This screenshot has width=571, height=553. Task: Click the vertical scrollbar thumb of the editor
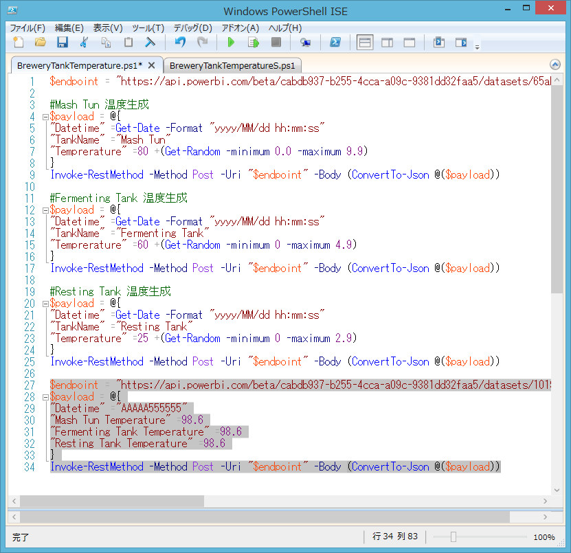(557, 190)
